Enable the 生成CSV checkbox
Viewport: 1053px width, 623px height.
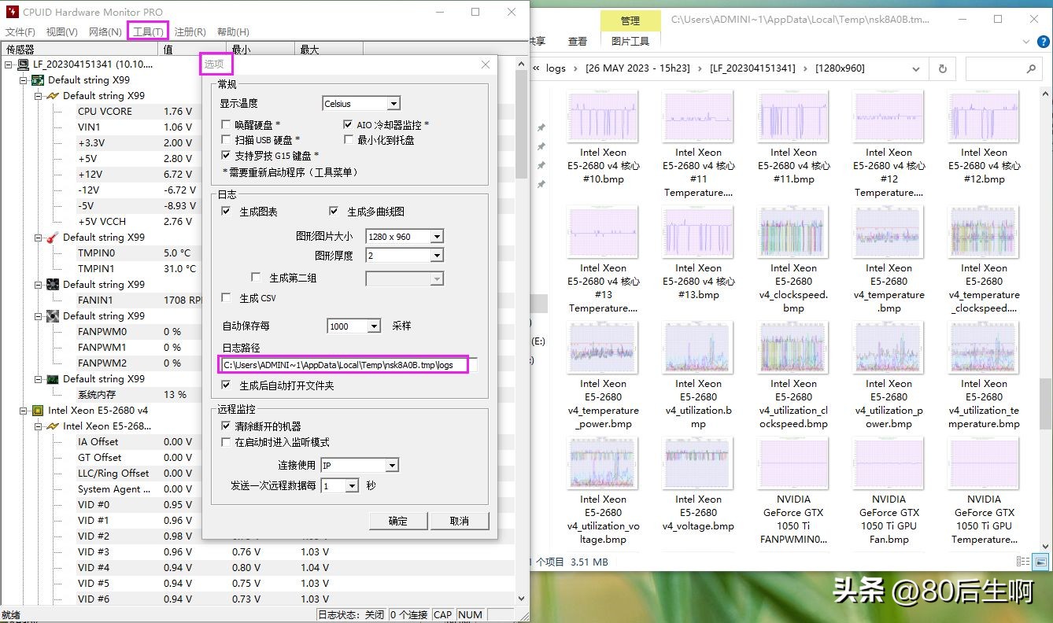227,297
